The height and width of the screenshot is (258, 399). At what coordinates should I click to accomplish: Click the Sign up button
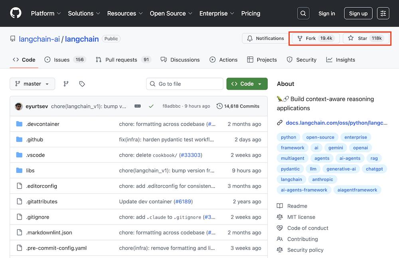coord(358,14)
